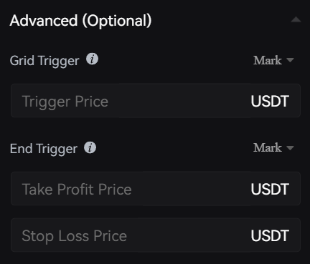The width and height of the screenshot is (310, 264).
Task: Click the Stop Loss Price placeholder text
Action: 75,236
